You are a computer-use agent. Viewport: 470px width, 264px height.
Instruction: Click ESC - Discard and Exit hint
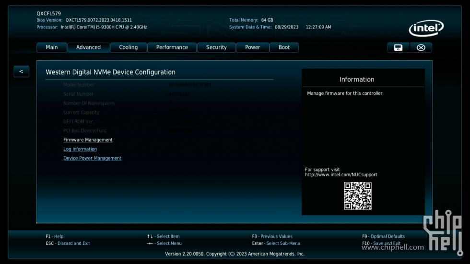[68, 243]
